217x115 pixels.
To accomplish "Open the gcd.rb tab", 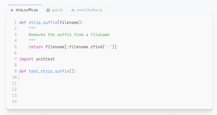I will pyautogui.click(x=57, y=10).
